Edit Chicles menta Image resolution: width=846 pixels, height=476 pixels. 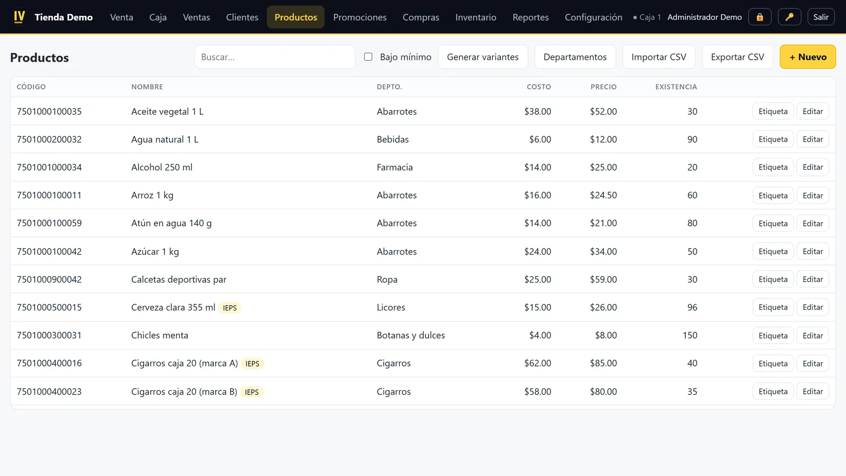point(813,335)
